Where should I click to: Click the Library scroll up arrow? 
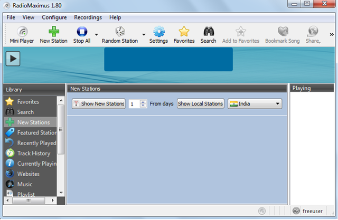click(61, 100)
